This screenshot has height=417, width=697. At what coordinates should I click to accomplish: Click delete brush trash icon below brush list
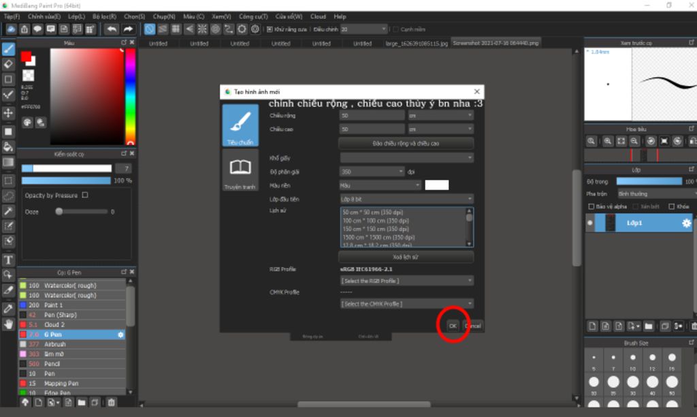tap(111, 402)
